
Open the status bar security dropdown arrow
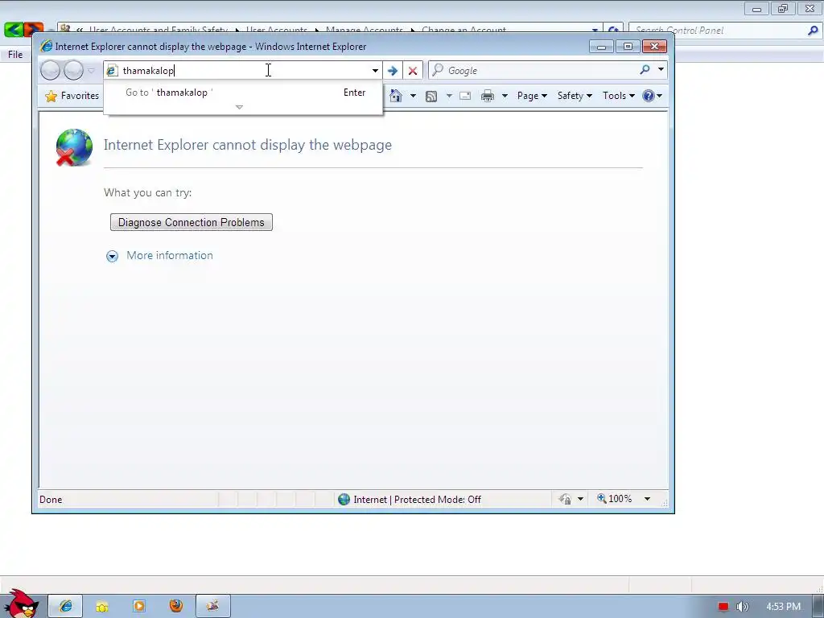click(x=580, y=499)
